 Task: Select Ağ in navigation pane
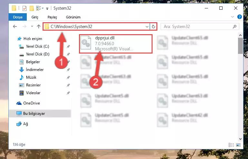[x=25, y=124]
